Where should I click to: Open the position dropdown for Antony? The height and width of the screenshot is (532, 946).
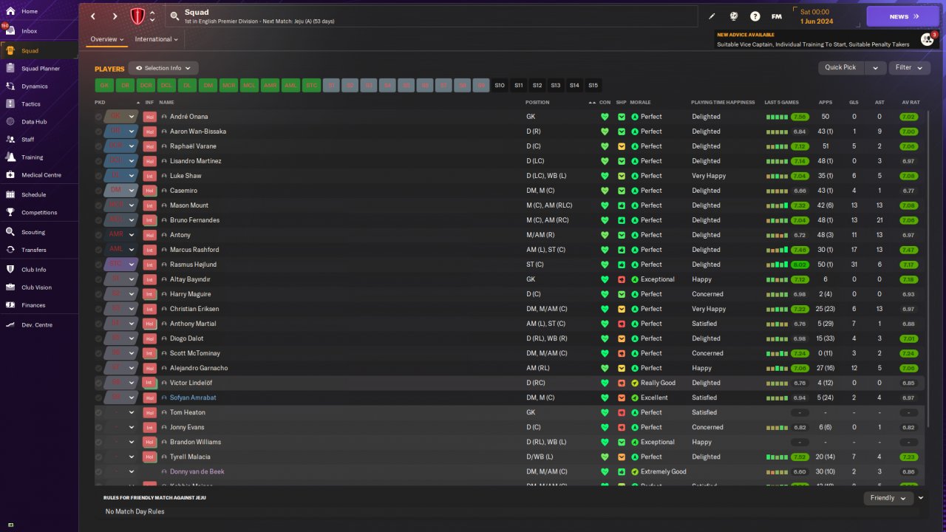pos(132,235)
